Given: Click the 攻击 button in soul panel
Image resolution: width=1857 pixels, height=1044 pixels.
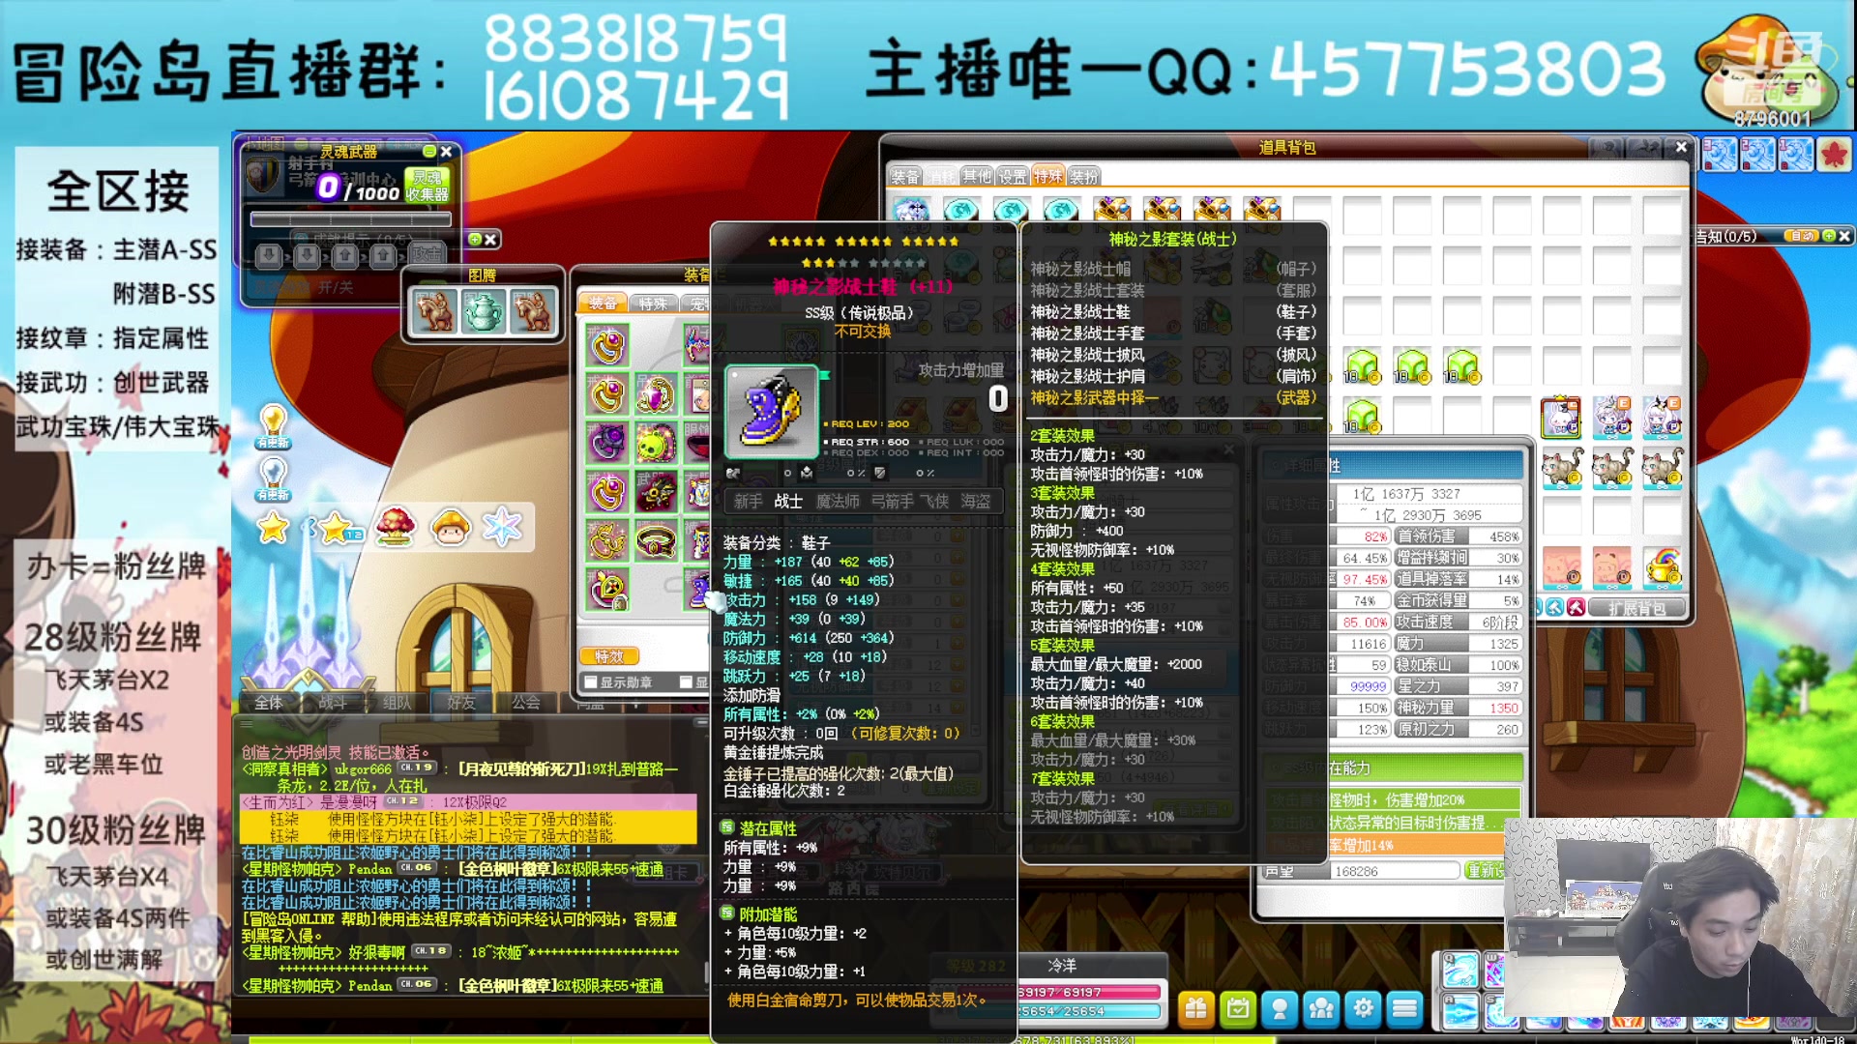Looking at the screenshot, I should click(426, 254).
